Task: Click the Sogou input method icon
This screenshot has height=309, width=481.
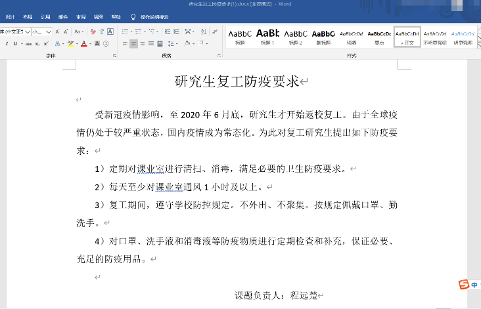Action: (464, 284)
